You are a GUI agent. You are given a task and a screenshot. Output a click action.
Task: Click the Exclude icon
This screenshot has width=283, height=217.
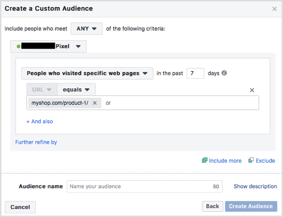click(x=251, y=160)
